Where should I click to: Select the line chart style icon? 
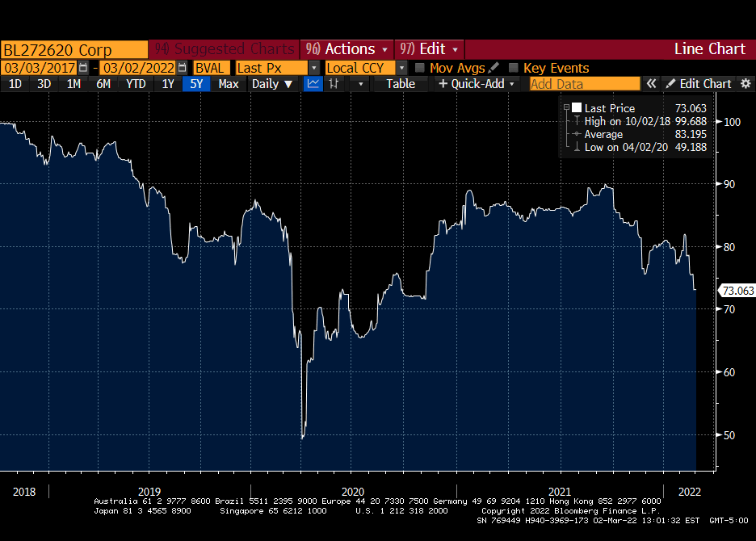313,84
